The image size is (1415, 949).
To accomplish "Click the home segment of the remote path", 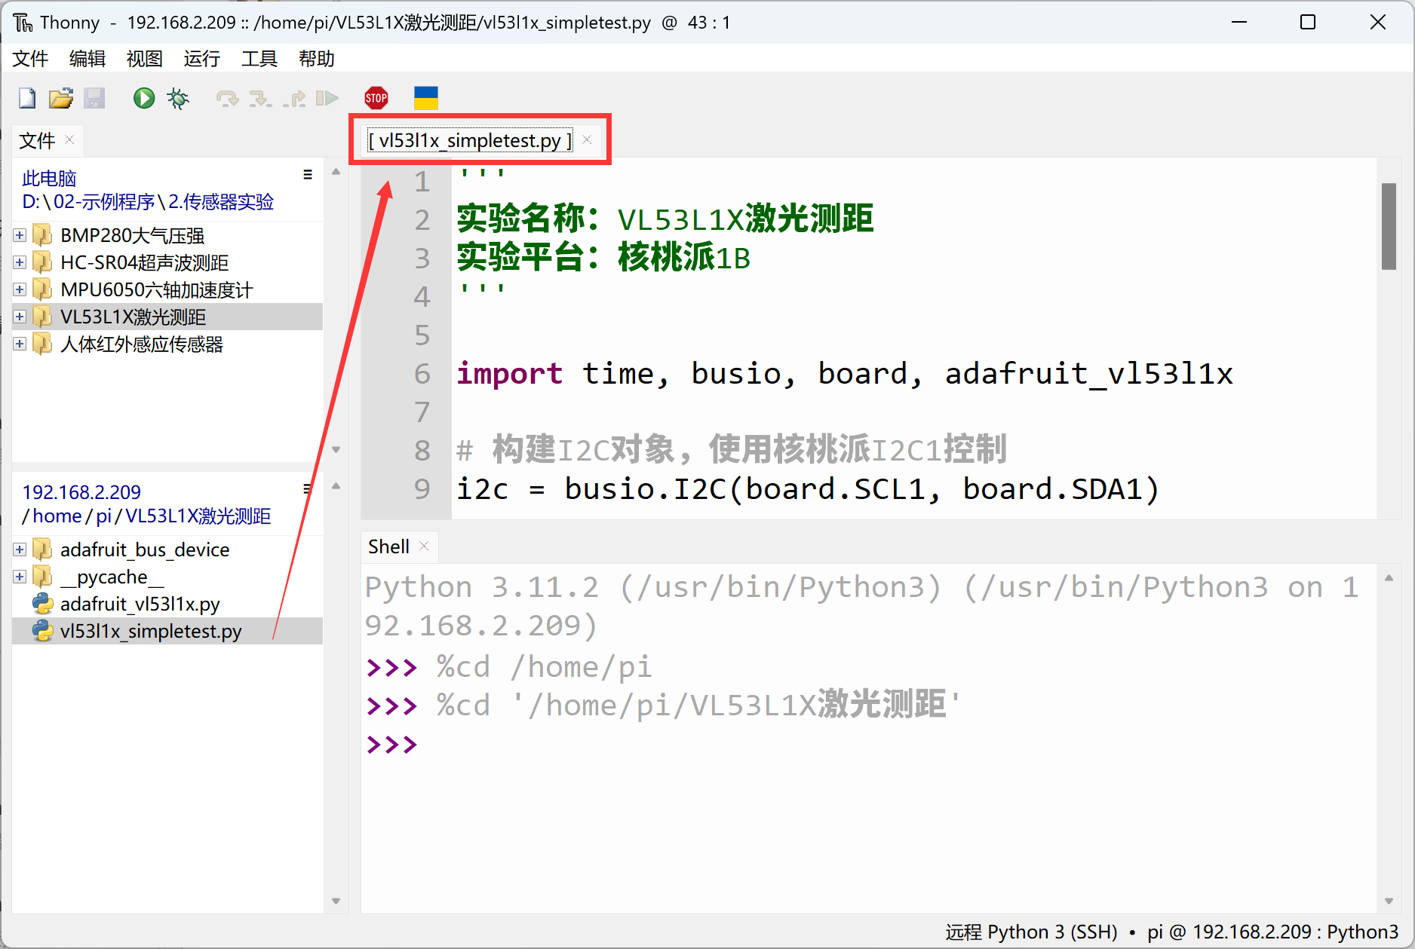I will tap(57, 516).
